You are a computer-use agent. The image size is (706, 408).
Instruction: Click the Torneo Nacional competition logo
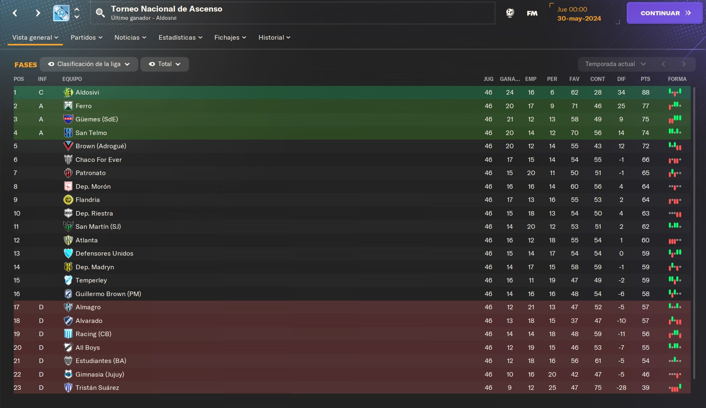(x=61, y=13)
